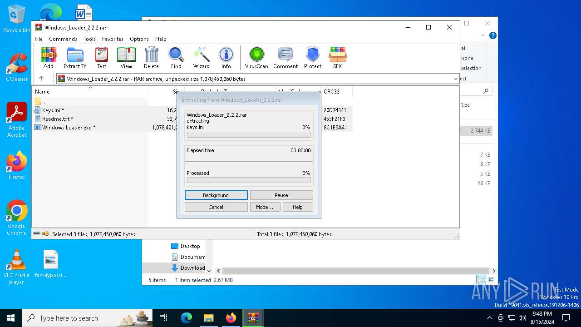Screen dimensions: 581x327
Task: Click the Add toolbar icon in WinRAR
Action: point(49,58)
